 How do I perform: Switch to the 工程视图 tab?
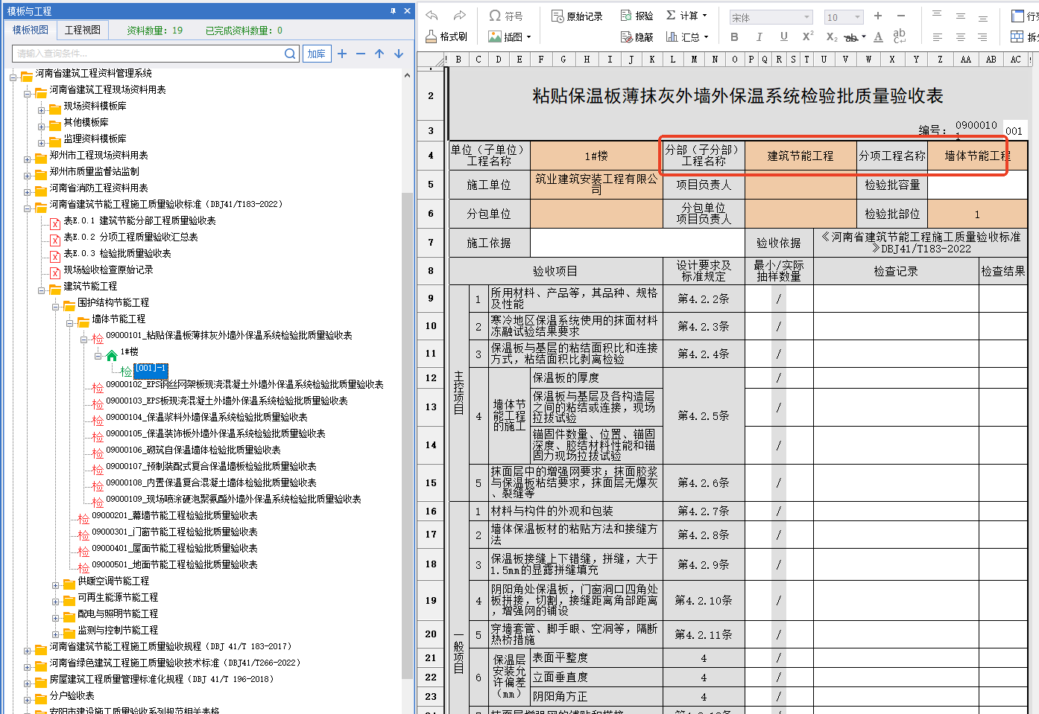[x=82, y=30]
